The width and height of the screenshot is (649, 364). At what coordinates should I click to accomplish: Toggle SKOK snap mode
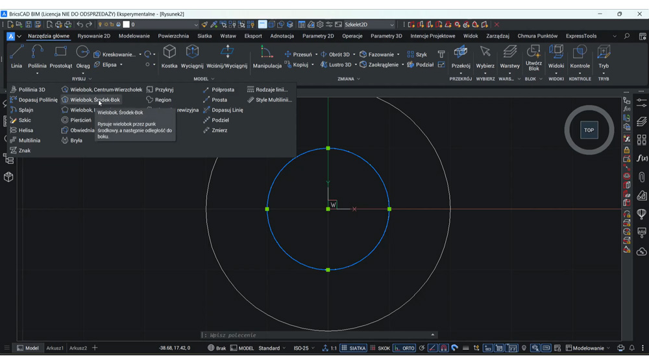(380, 348)
